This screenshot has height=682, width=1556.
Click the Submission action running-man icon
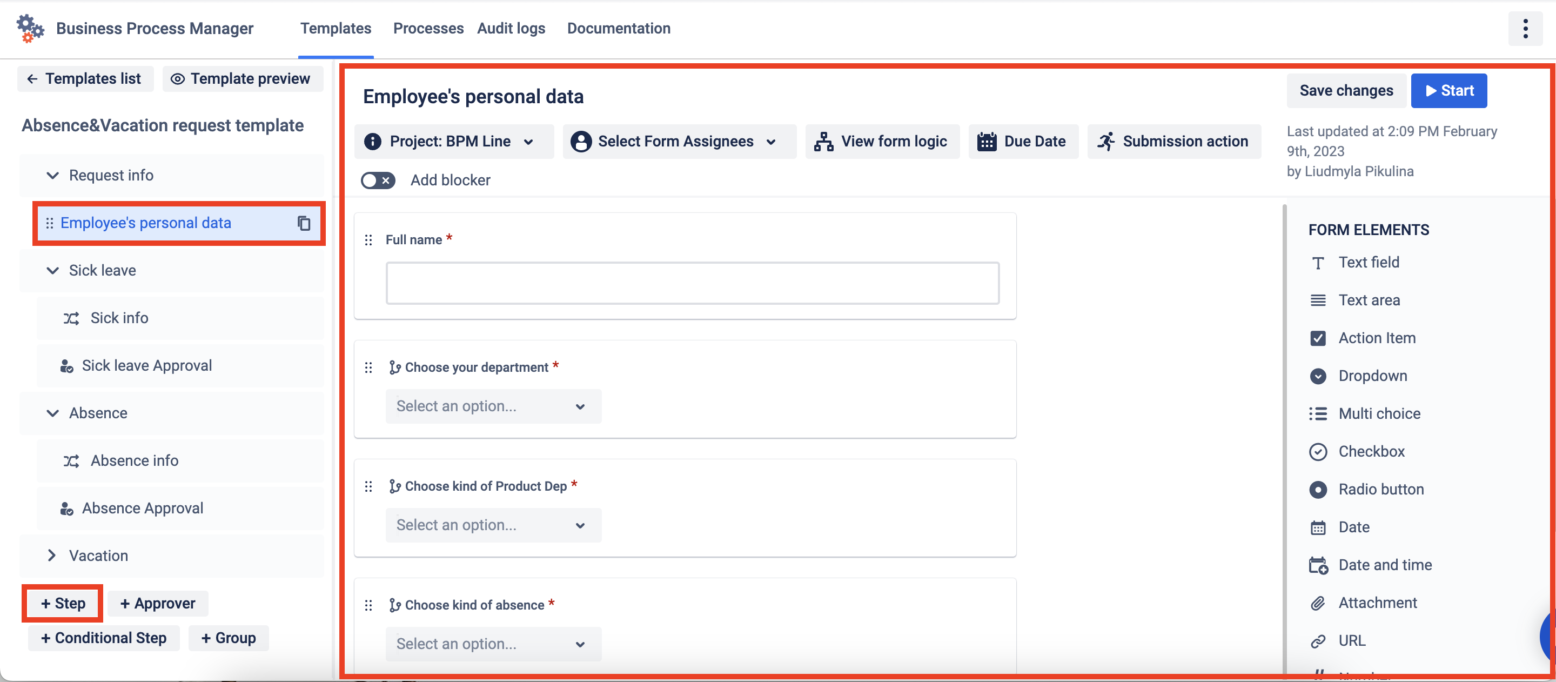click(1105, 142)
